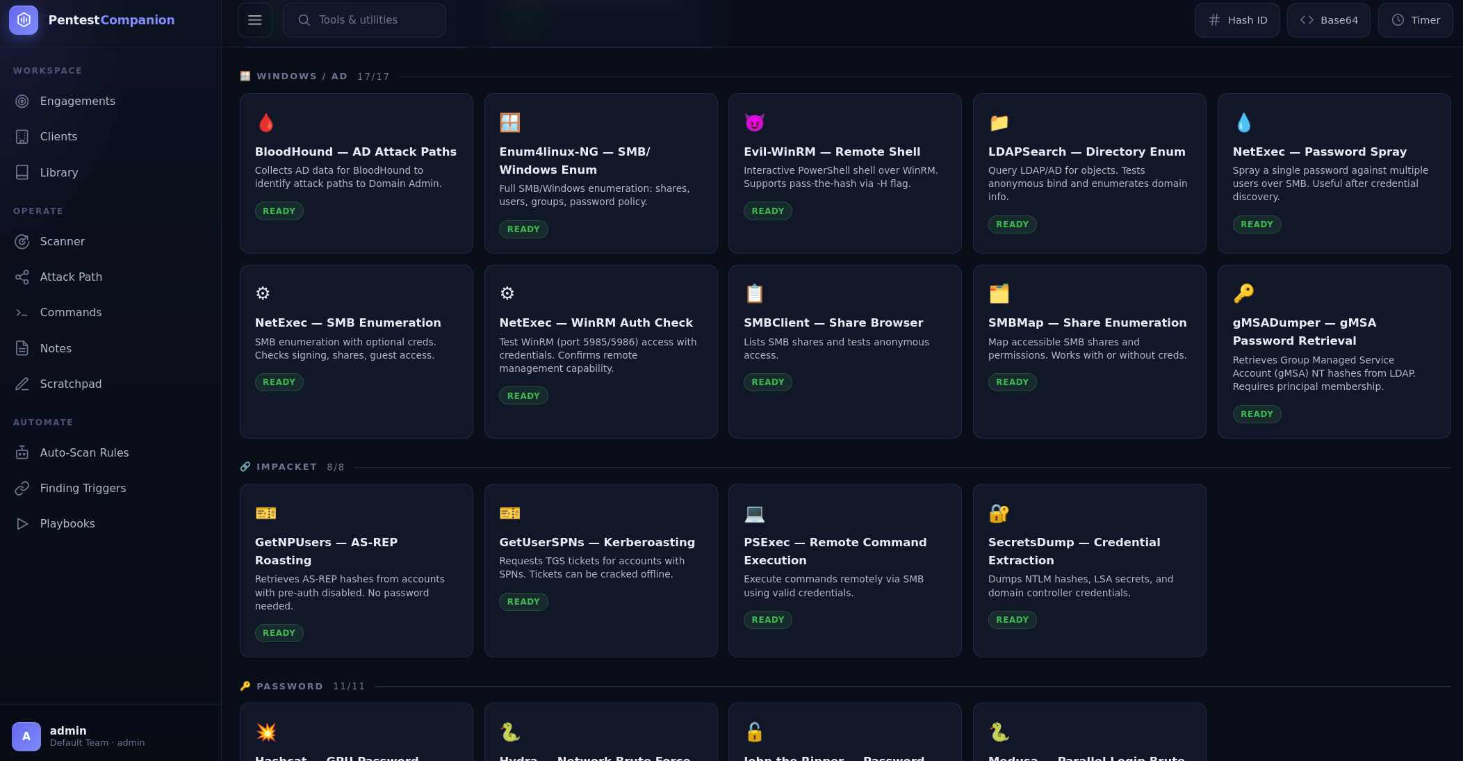The width and height of the screenshot is (1463, 761).
Task: Click the Attack Path share-nodes icon
Action: [22, 277]
